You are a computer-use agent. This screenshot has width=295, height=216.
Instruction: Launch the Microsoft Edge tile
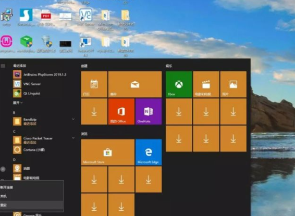(x=149, y=152)
